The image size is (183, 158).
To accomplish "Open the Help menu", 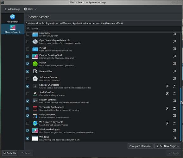I will (30, 9).
